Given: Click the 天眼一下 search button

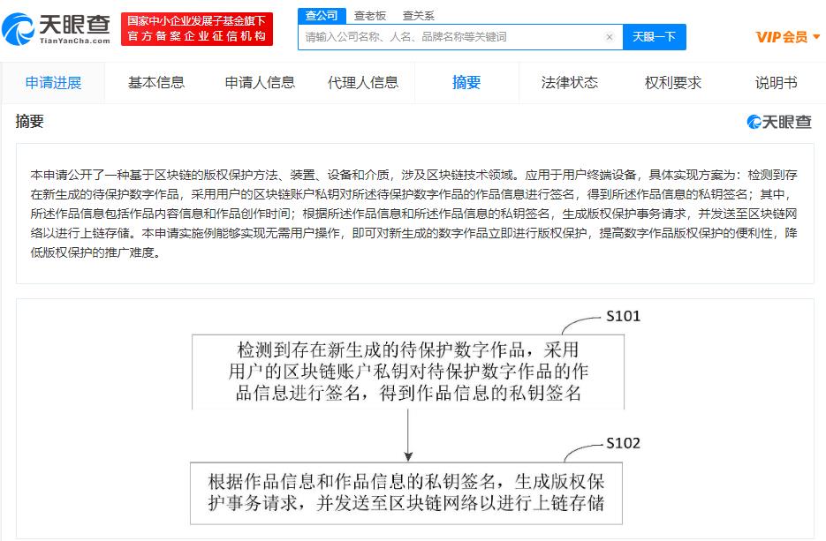Looking at the screenshot, I should [x=655, y=37].
